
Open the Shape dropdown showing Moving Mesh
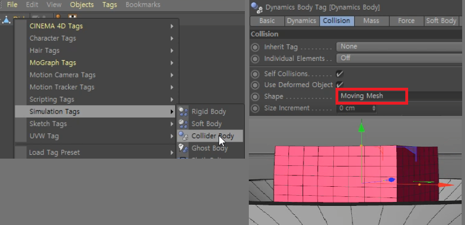point(400,96)
